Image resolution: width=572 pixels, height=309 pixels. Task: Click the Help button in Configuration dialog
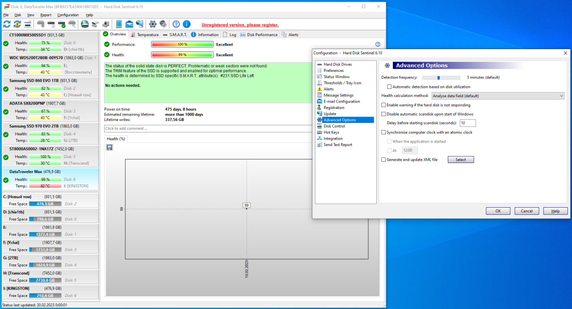tap(555, 211)
